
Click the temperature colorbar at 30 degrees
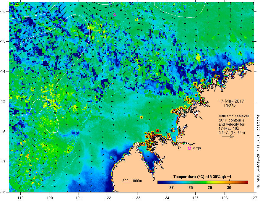coord(229,182)
